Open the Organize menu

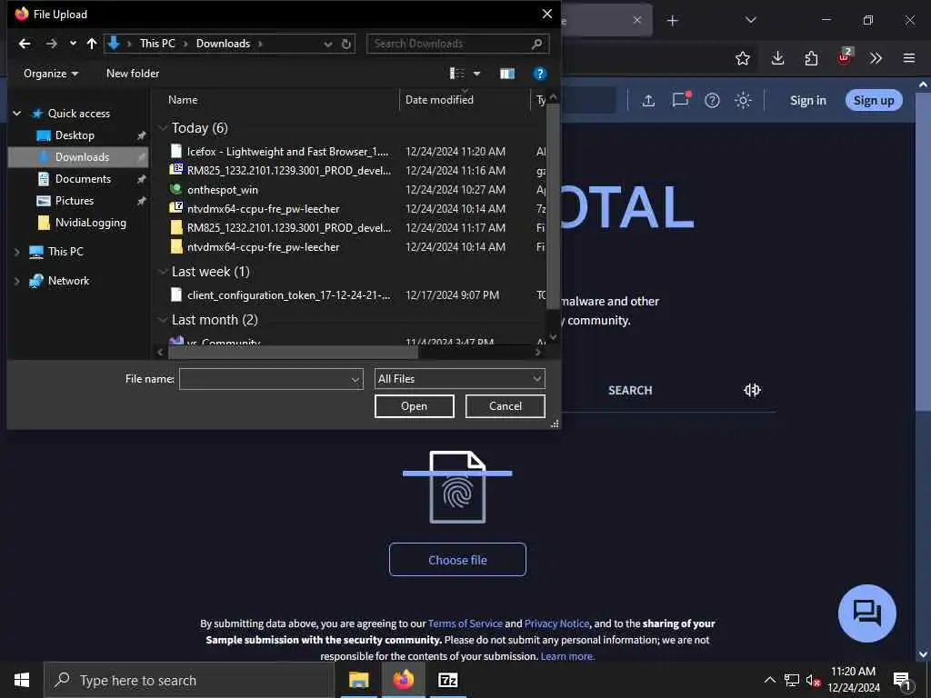(51, 74)
